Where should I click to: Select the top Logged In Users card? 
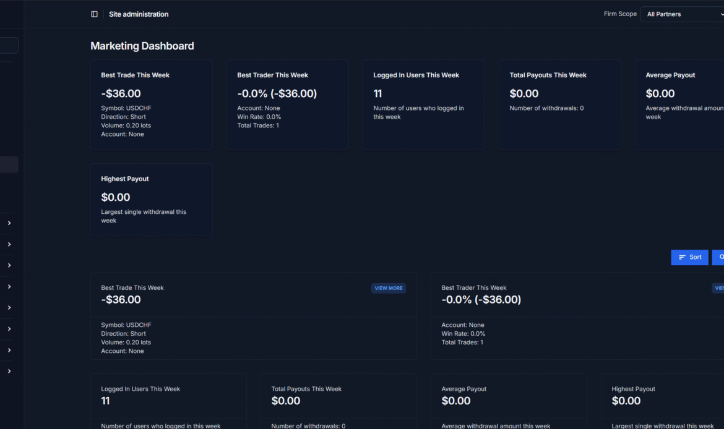[423, 104]
